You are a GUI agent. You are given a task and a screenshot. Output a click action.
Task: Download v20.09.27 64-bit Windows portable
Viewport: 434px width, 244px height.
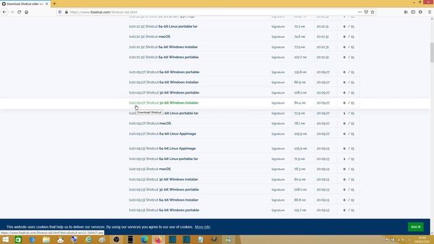[164, 72]
